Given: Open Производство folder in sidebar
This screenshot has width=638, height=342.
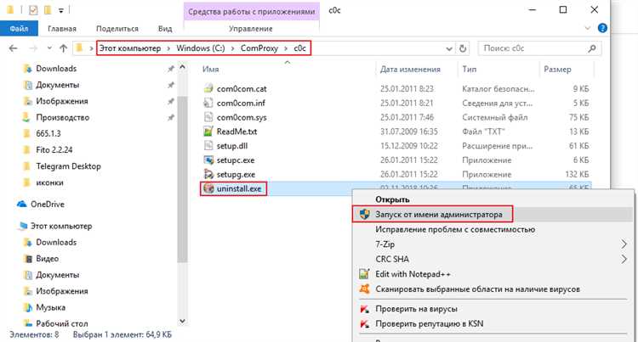Looking at the screenshot, I should [x=63, y=117].
